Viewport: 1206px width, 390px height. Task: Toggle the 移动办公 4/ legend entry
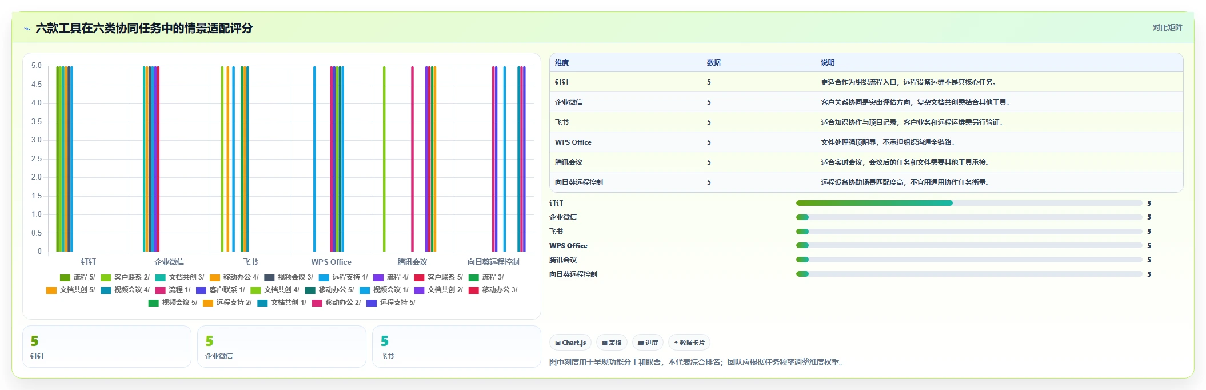(234, 277)
